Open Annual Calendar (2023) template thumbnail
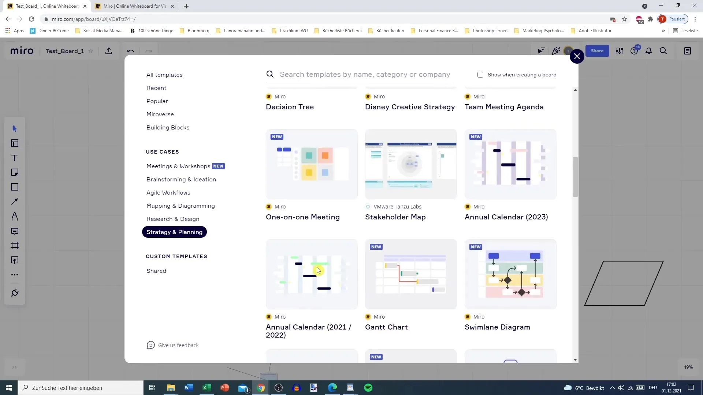This screenshot has height=395, width=703. pos(510,164)
